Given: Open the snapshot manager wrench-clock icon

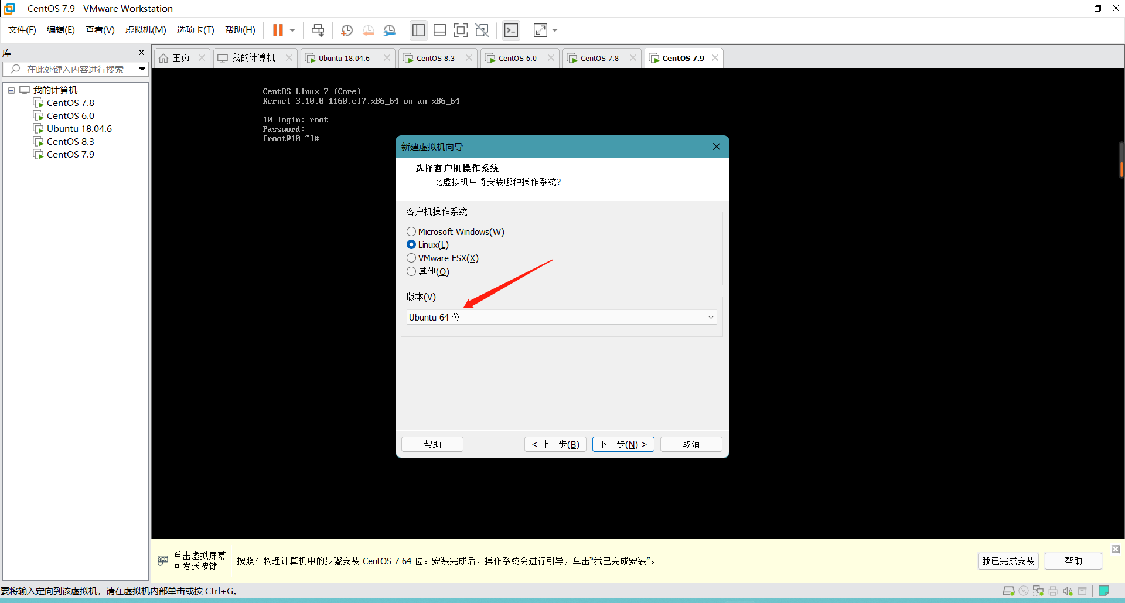Looking at the screenshot, I should 390,30.
